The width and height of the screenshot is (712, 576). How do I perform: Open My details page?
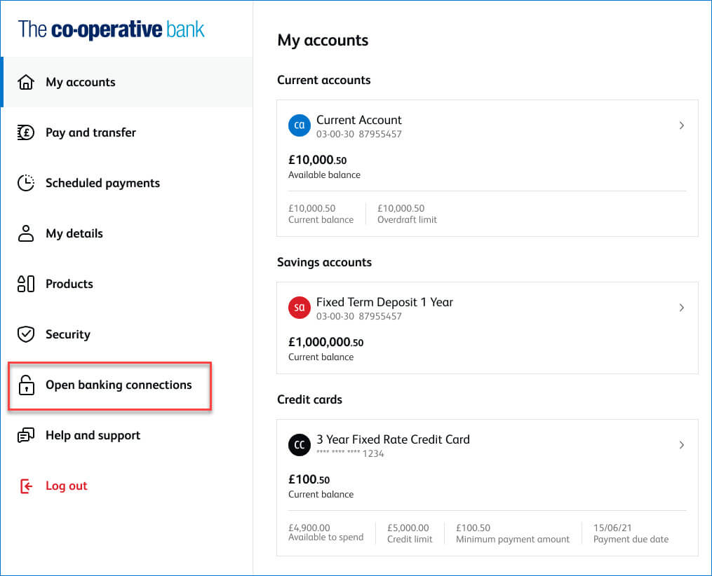pyautogui.click(x=127, y=233)
